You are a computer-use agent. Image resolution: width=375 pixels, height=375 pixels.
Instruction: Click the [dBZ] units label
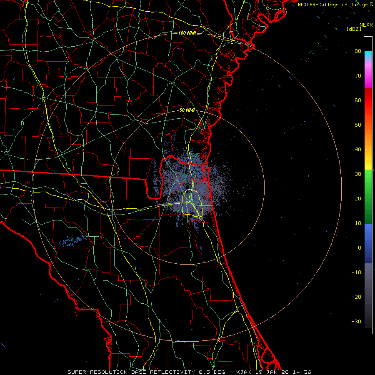tap(354, 29)
